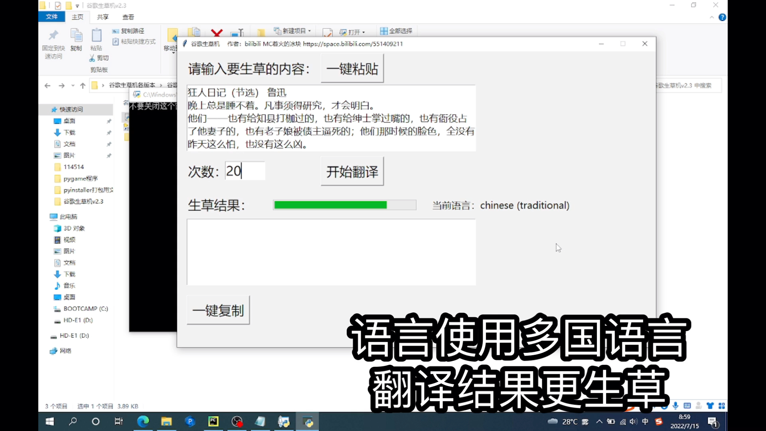Viewport: 766px width, 431px height.
Task: Open the 打开 dropdown in ribbon
Action: pos(352,32)
